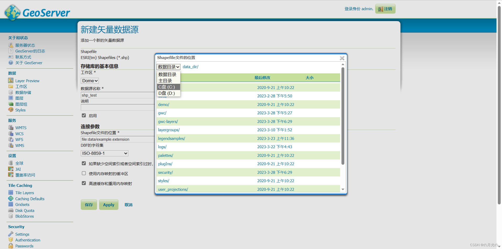
Task: Click the 覆盖率访问 icon
Action: pos(11,175)
